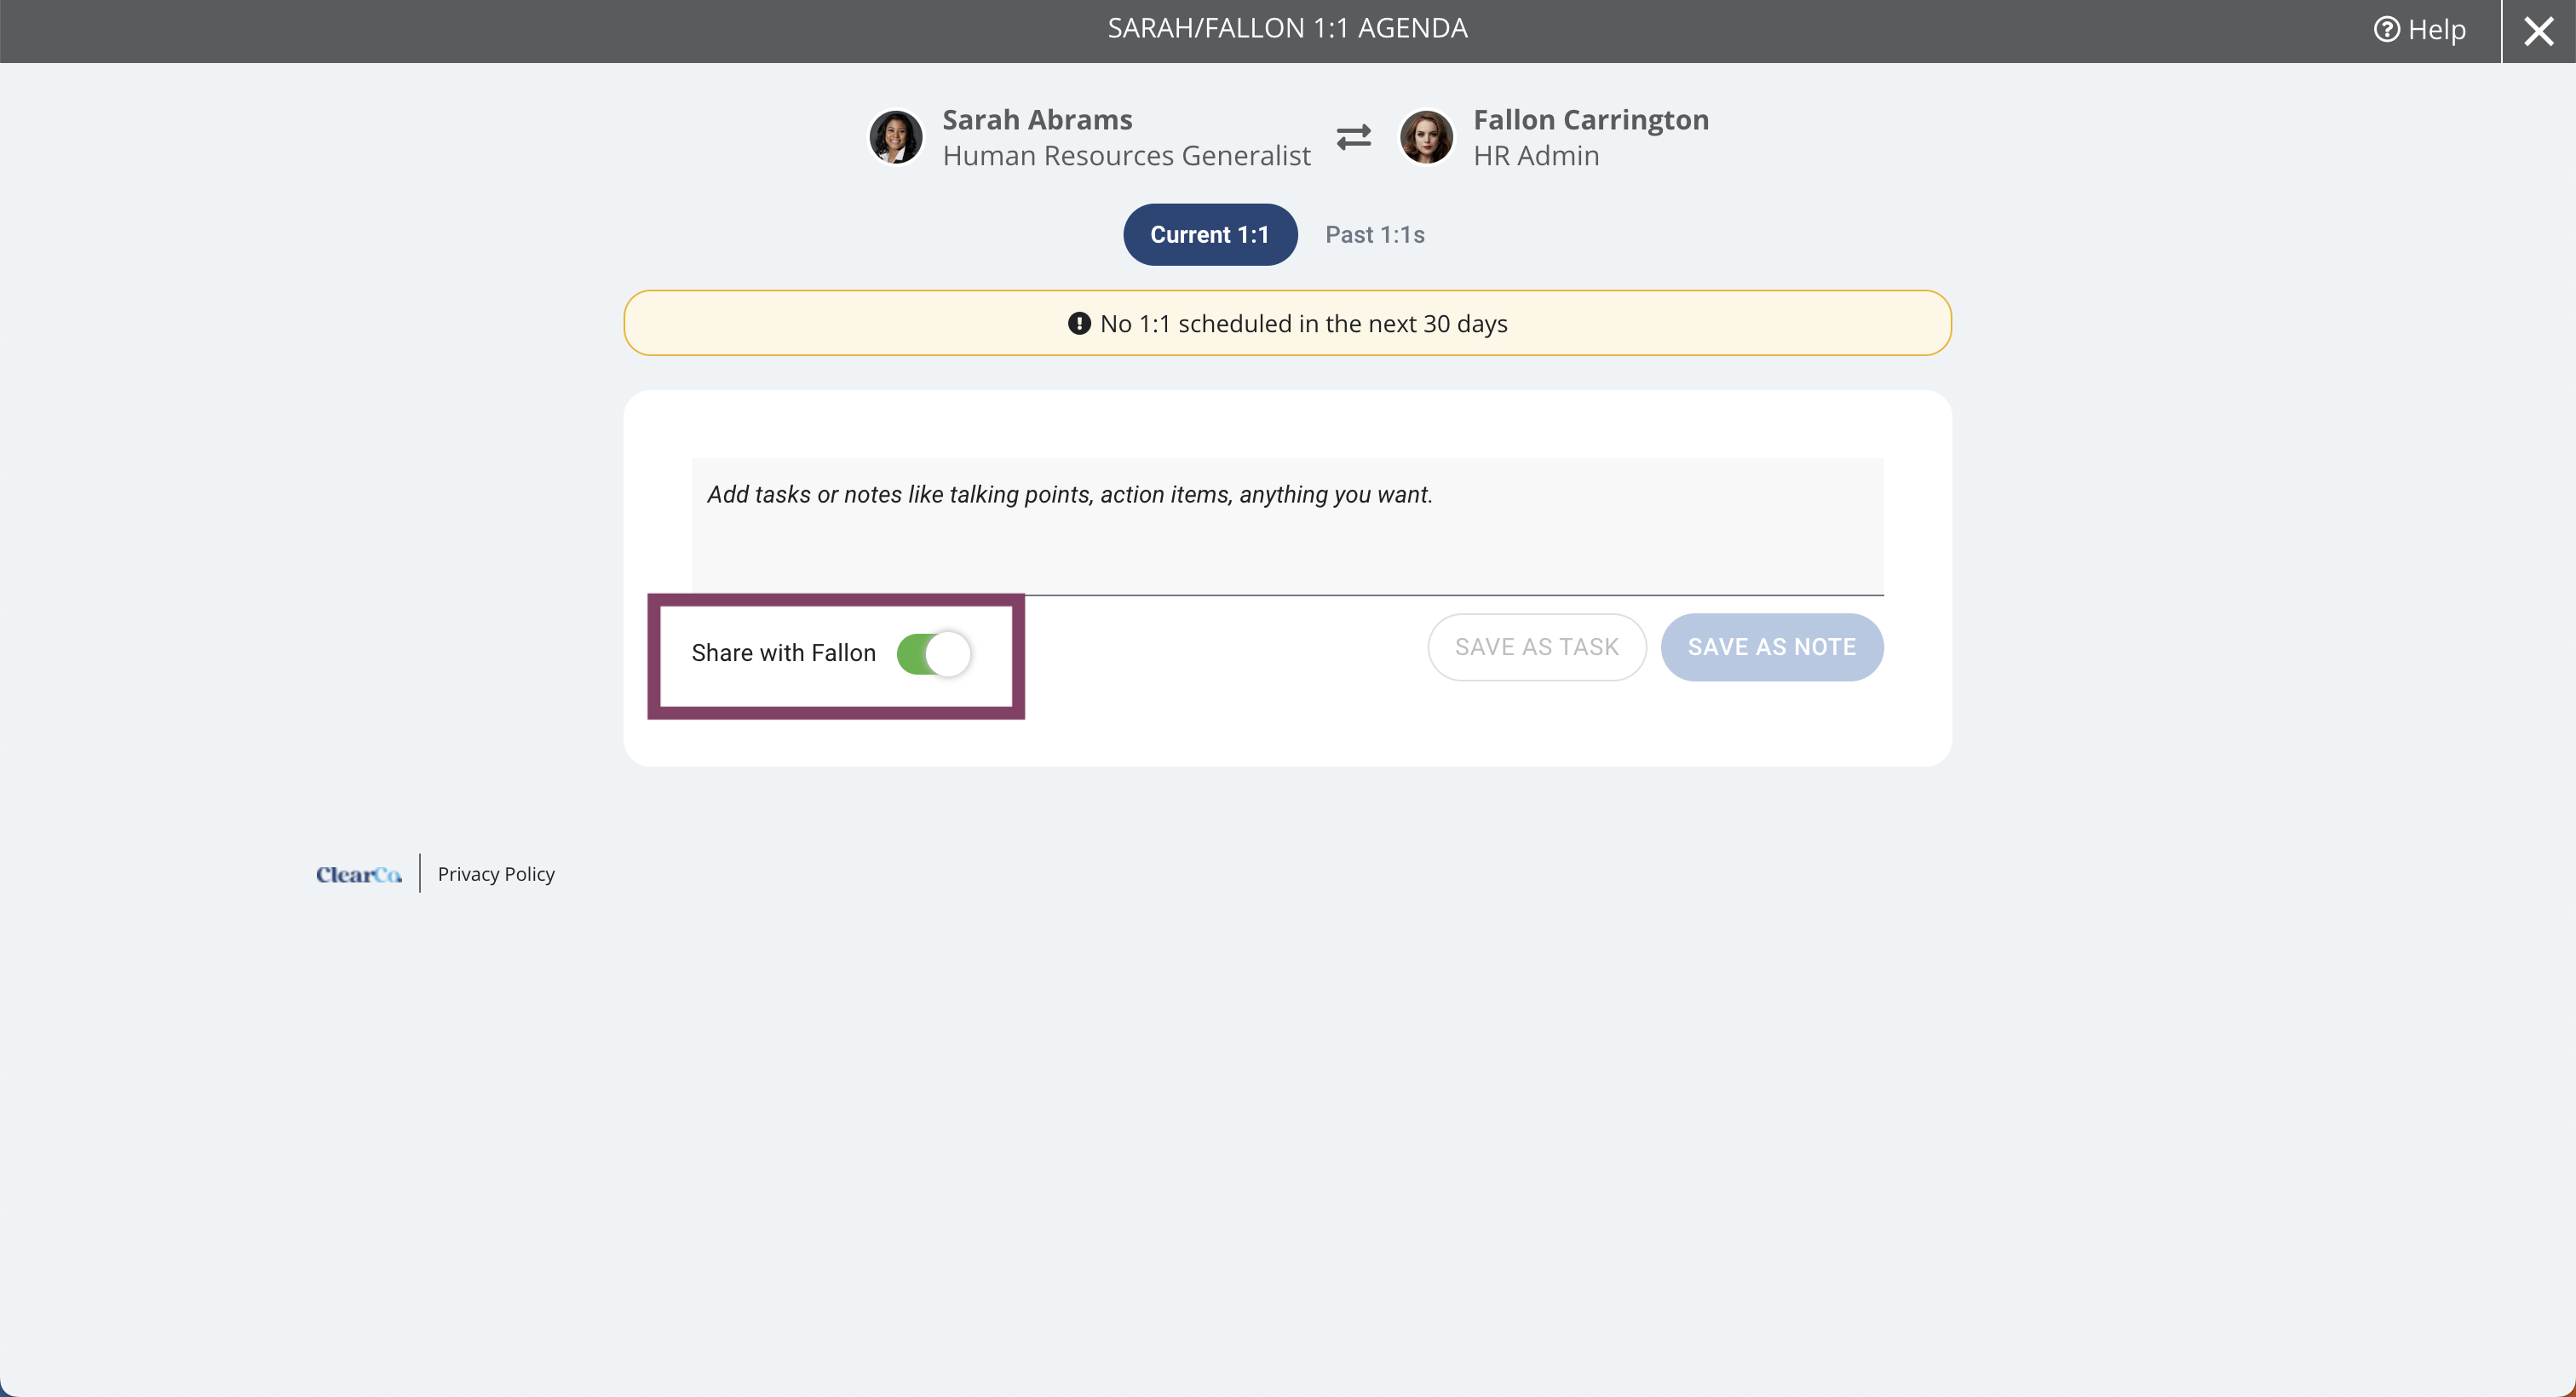Screen dimensions: 2576x1397
Task: Click the SAVE AS TASK button
Action: coord(1537,647)
